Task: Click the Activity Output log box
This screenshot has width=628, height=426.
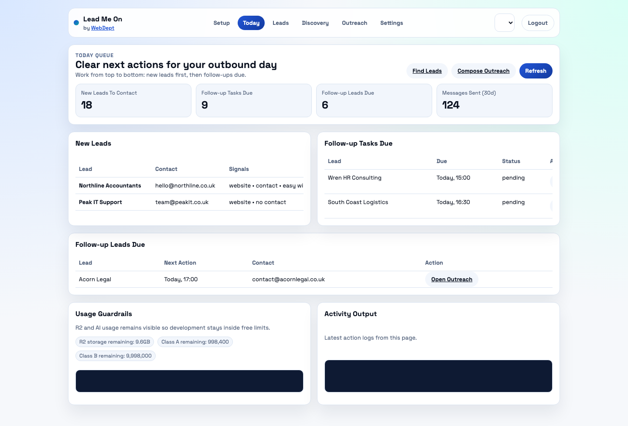Action: pyautogui.click(x=438, y=376)
